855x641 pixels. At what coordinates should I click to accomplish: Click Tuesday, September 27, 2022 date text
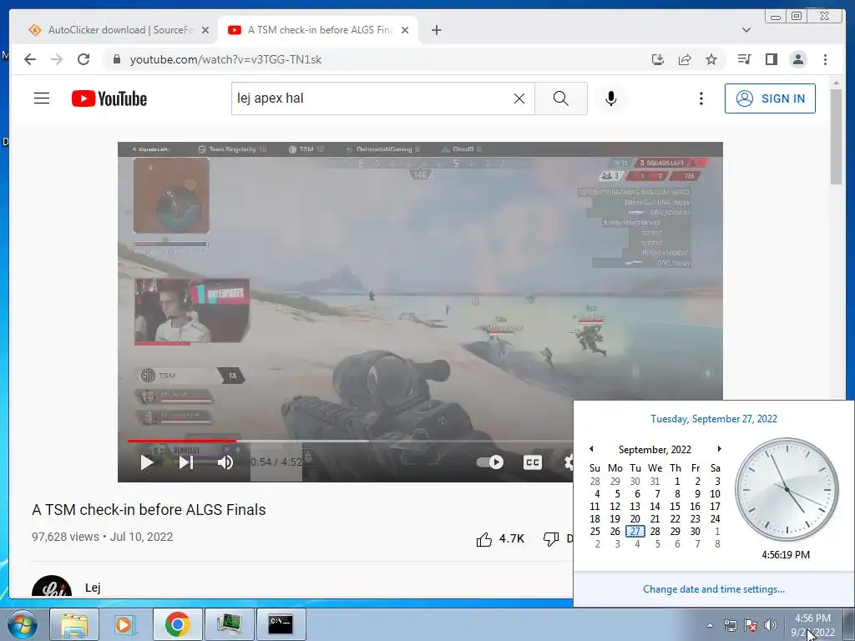(714, 419)
